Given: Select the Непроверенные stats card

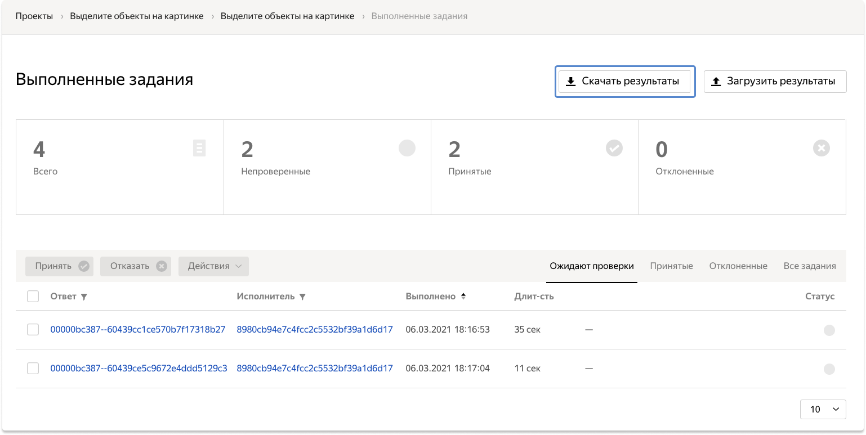Looking at the screenshot, I should [327, 167].
